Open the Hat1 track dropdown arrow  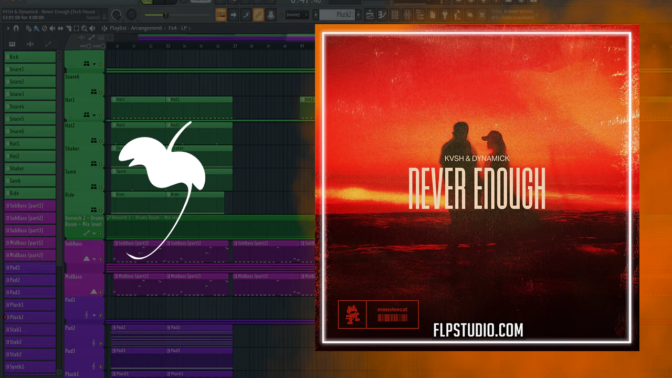pos(94,115)
